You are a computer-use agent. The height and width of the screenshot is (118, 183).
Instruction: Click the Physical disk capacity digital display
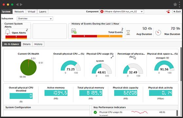click(126, 93)
